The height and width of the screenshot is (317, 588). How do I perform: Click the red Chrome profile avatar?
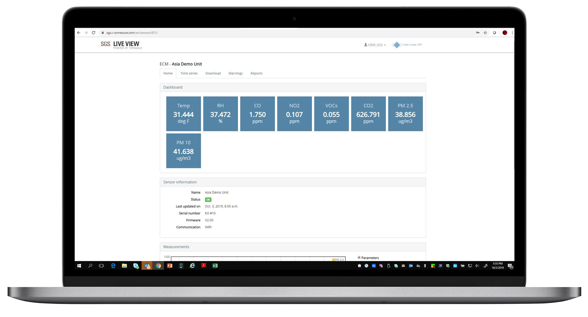pyautogui.click(x=505, y=33)
